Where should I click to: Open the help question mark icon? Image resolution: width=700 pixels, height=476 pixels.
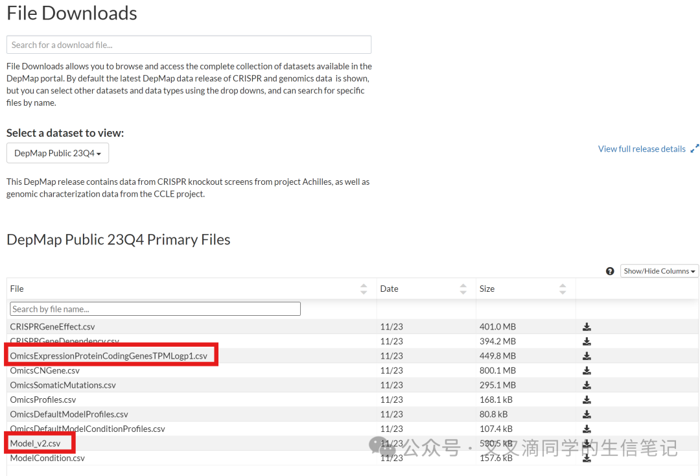[x=610, y=271]
